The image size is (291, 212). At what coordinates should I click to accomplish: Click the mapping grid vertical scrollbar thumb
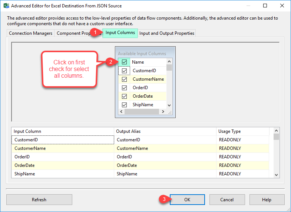click(276, 137)
